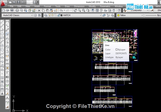Open the Format menu

(48, 6)
